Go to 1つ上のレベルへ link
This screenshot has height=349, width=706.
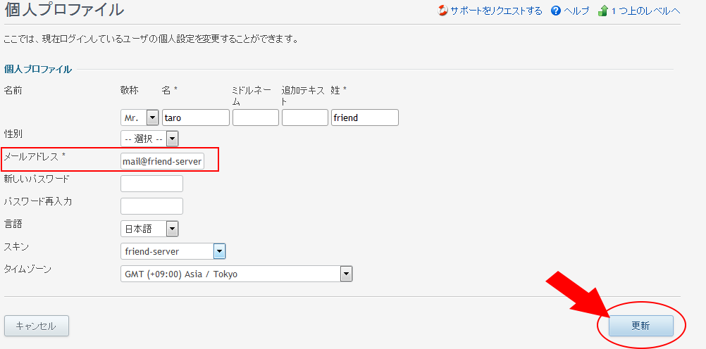coord(645,11)
